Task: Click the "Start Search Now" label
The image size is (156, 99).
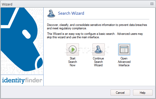Action: [x=73, y=62]
